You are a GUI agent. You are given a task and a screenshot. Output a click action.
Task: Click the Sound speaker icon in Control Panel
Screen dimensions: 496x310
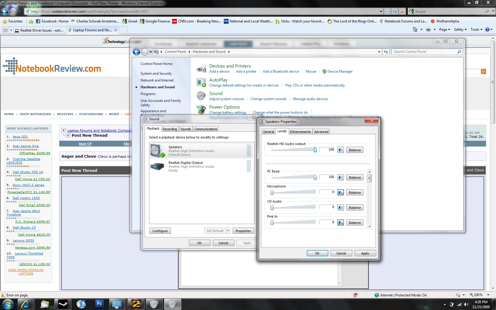[x=201, y=96]
